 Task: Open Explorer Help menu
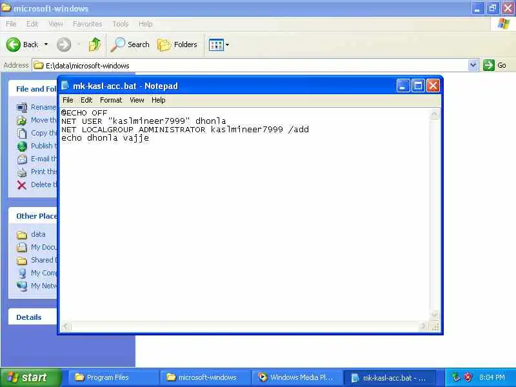146,24
